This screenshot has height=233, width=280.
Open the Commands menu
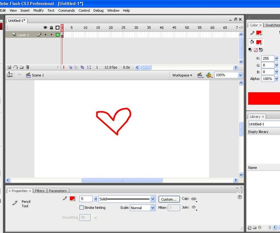point(66,11)
